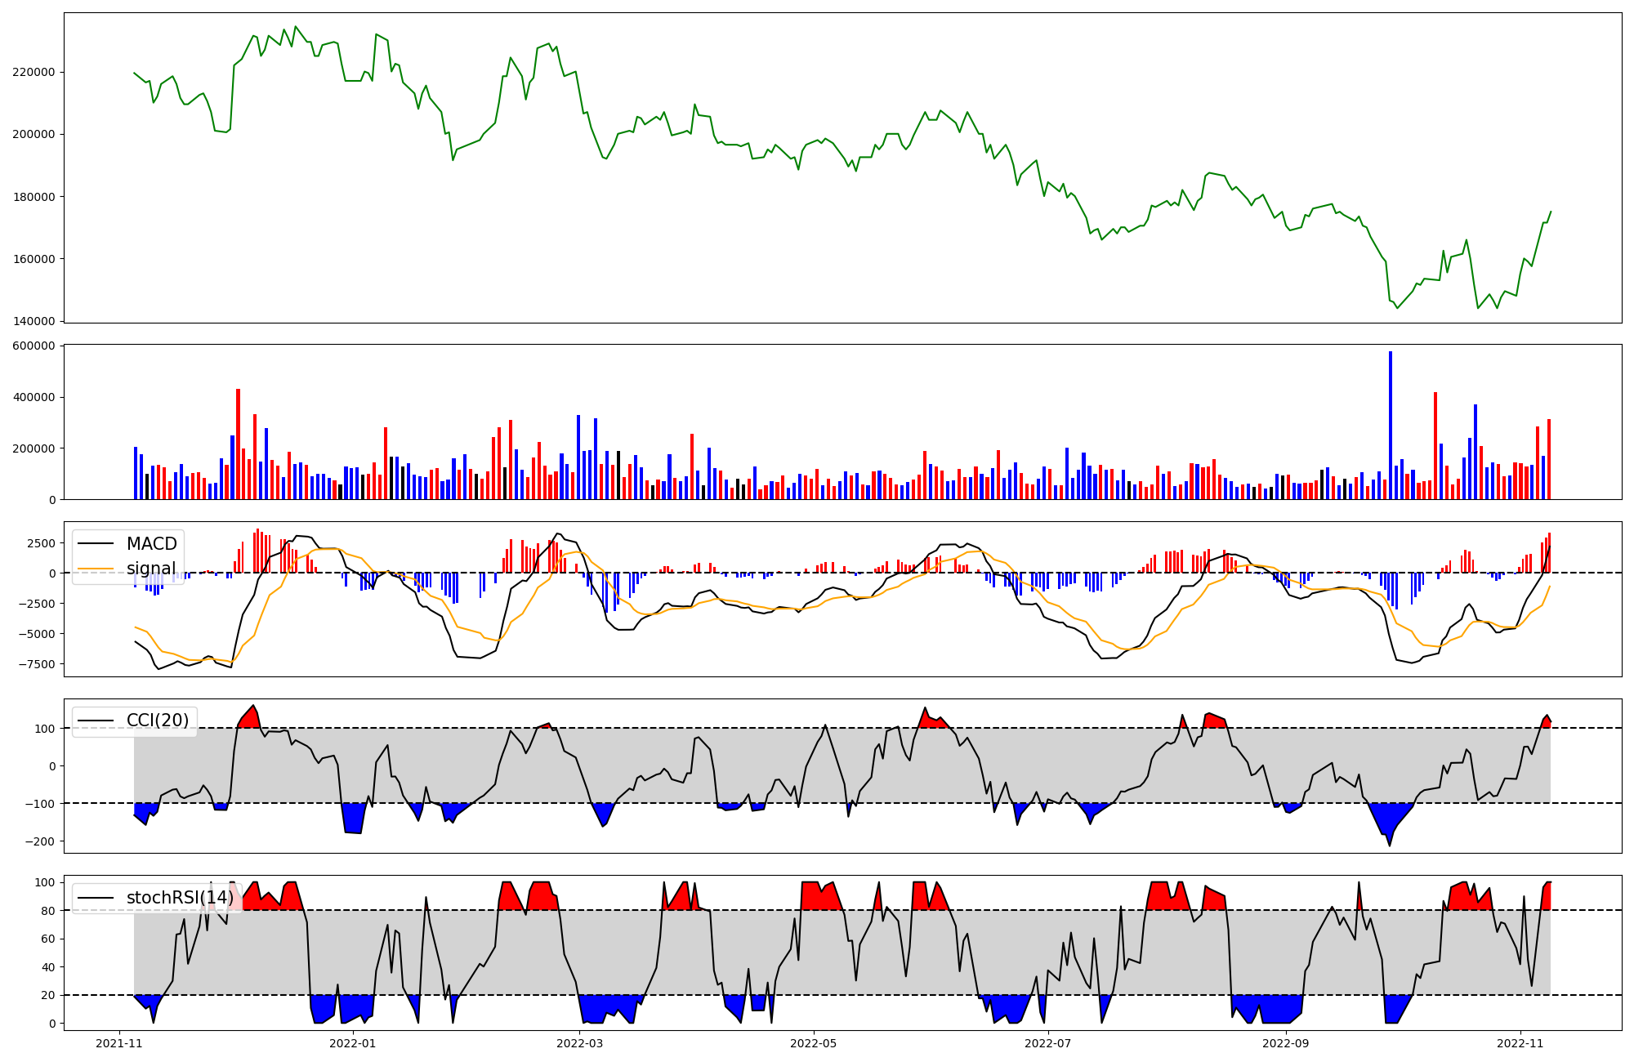Select the 2021-11 date tick label
Viewport: 1634px width, 1062px height.
pos(119,1043)
